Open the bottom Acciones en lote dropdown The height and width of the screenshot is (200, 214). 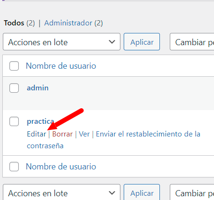(62, 192)
